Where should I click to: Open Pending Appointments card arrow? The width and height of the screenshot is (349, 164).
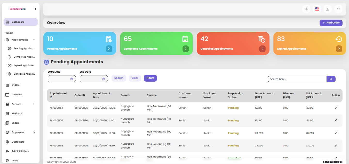[x=109, y=49]
